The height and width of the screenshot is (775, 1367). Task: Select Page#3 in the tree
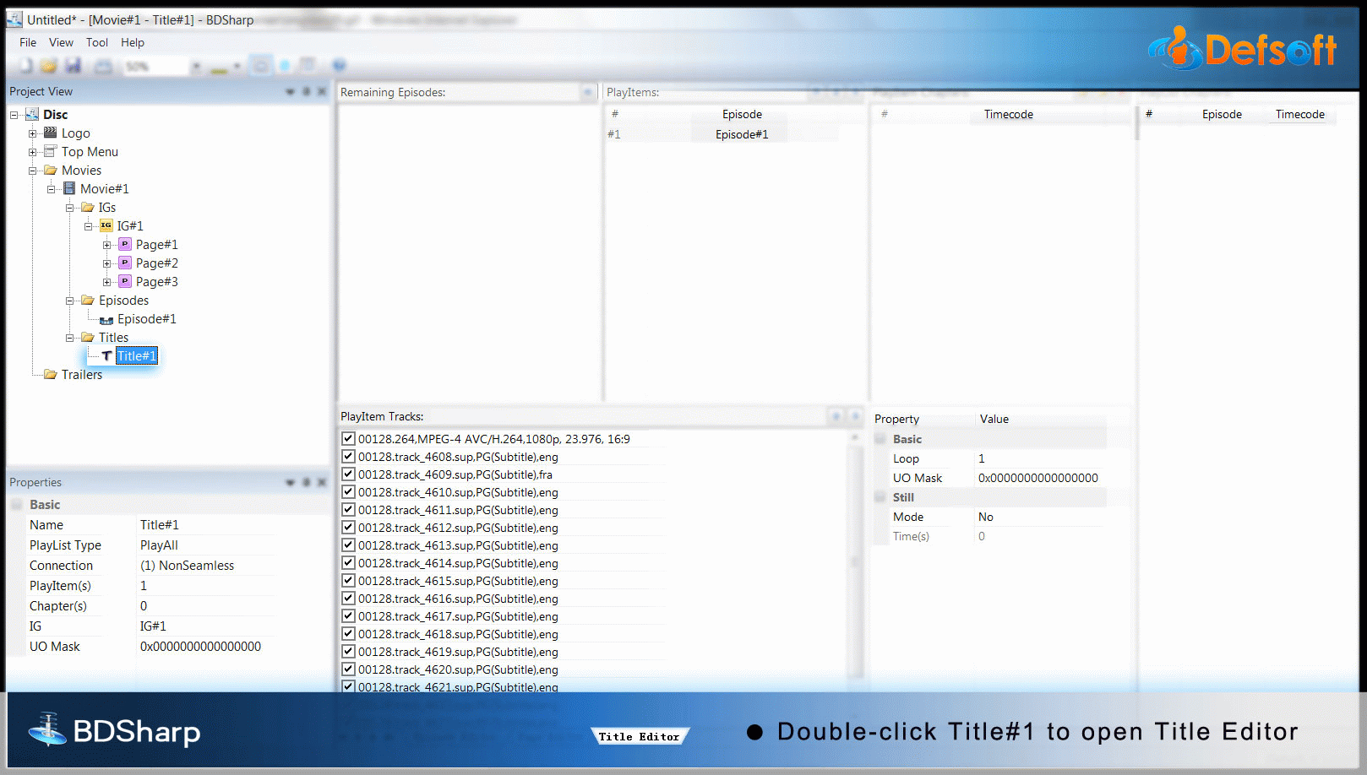tap(157, 282)
